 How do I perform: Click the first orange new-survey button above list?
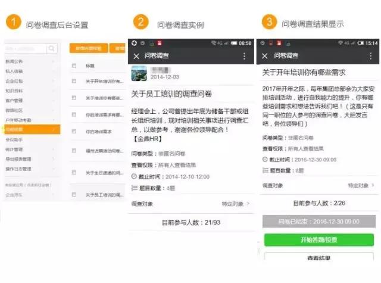89,48
